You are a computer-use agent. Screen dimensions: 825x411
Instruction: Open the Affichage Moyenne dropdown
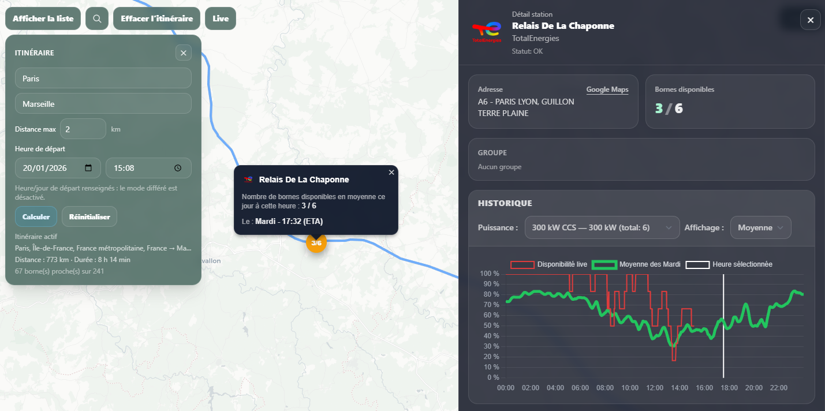760,227
